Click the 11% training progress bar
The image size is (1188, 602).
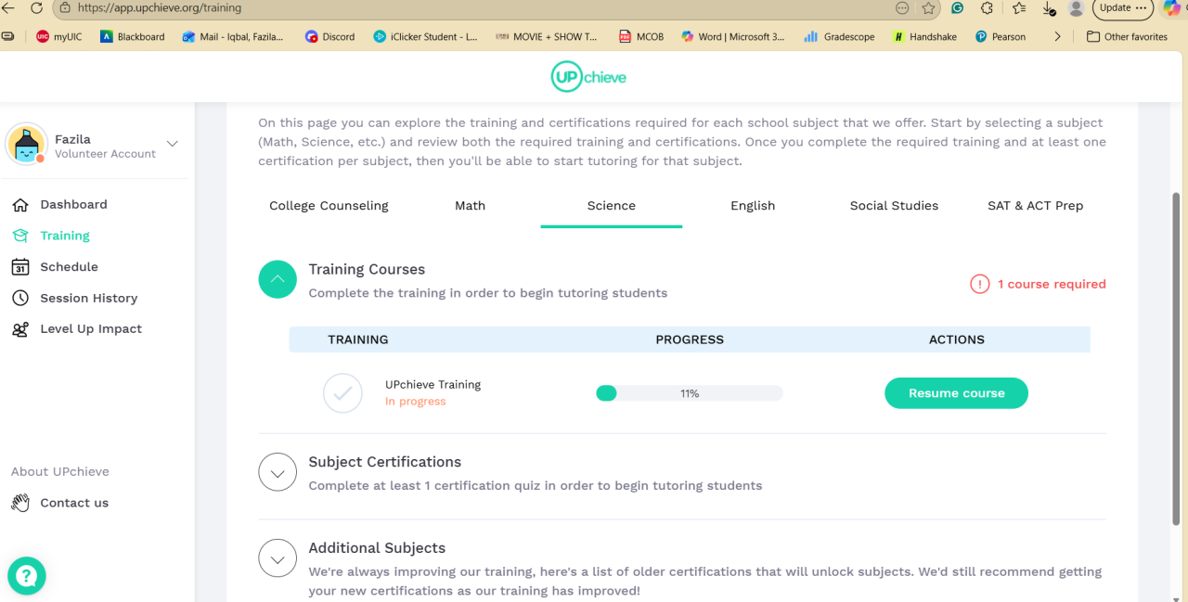pos(689,393)
